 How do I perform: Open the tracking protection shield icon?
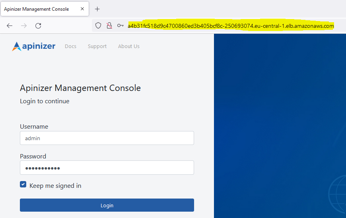click(98, 26)
